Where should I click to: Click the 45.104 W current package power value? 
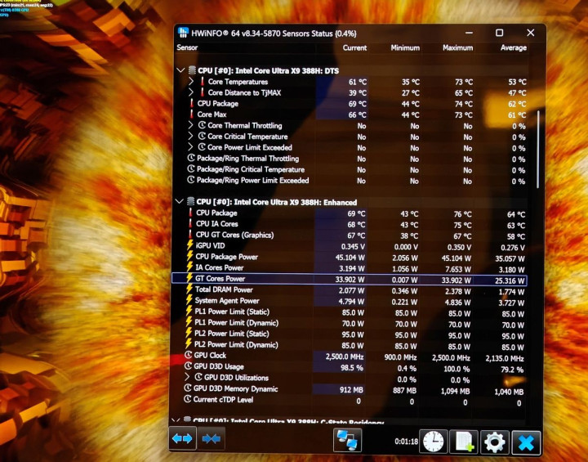[350, 258]
